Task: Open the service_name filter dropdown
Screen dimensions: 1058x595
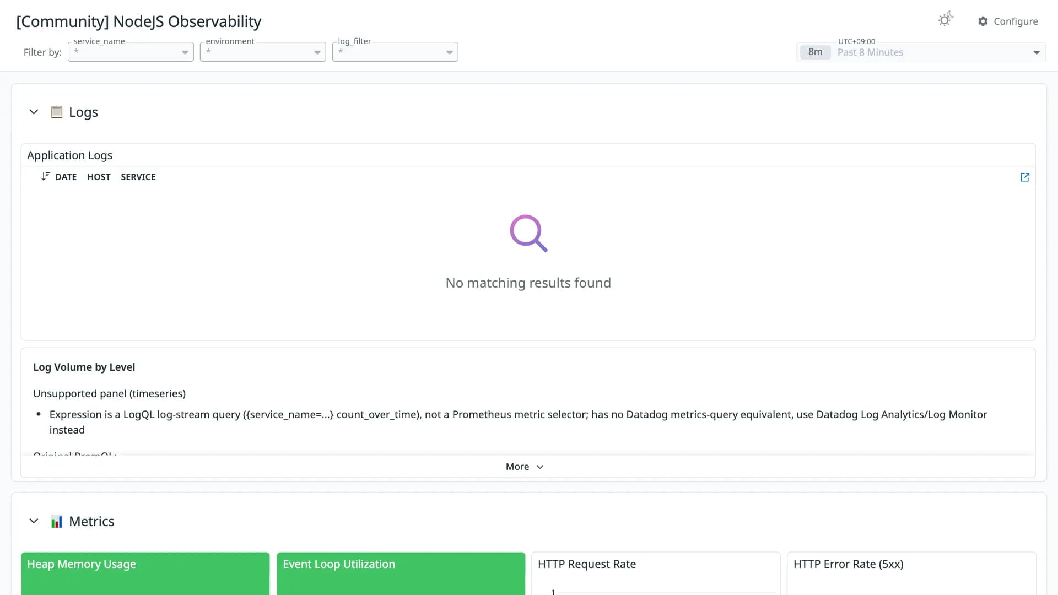Action: 131,52
